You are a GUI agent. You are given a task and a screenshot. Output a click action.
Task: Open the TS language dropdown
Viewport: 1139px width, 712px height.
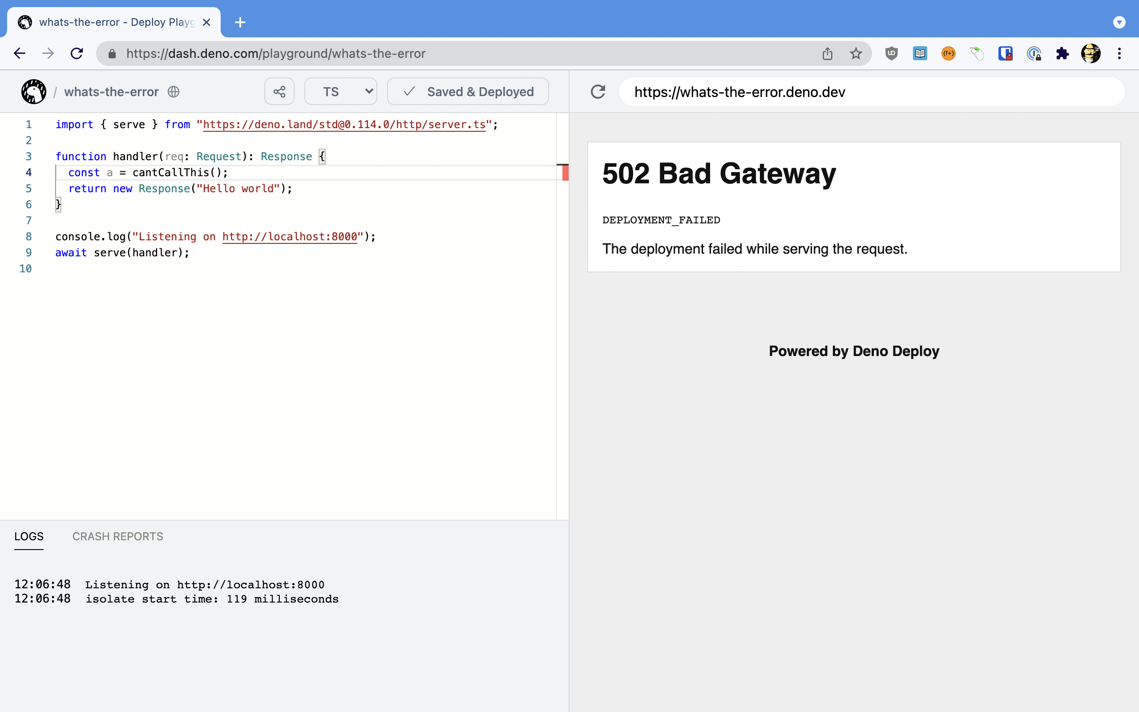click(x=340, y=91)
